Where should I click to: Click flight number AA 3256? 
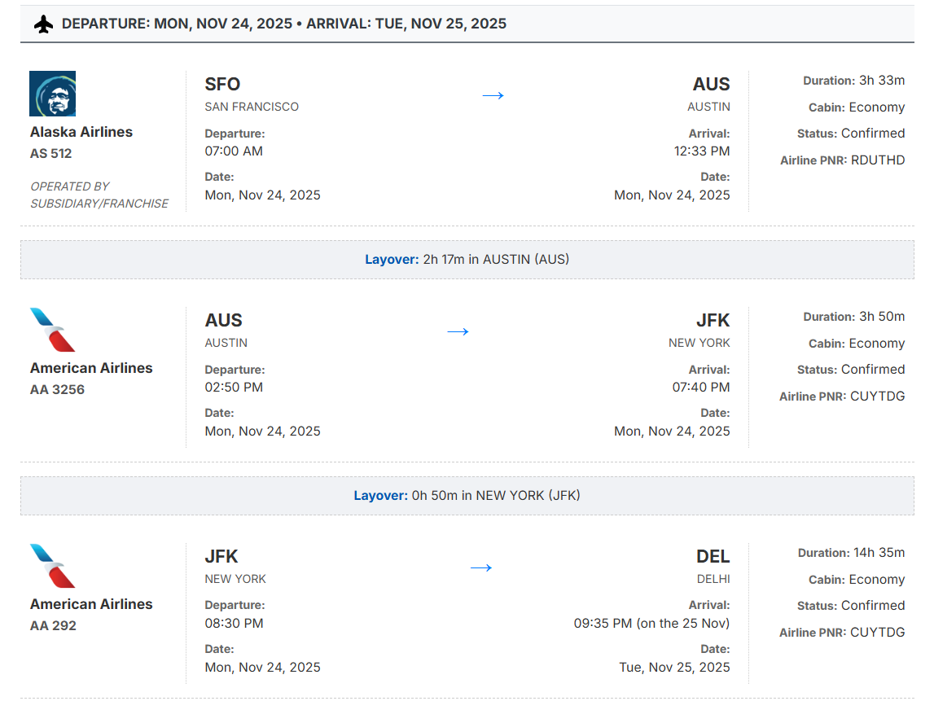point(58,389)
